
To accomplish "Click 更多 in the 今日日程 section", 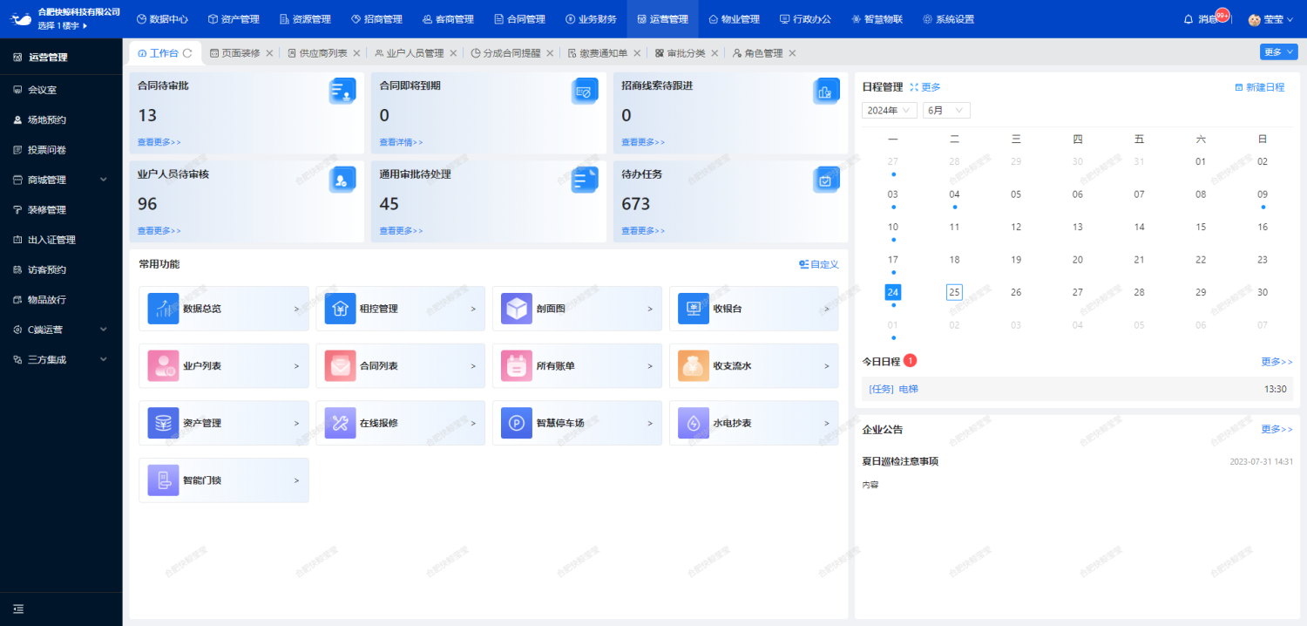I will (1277, 361).
